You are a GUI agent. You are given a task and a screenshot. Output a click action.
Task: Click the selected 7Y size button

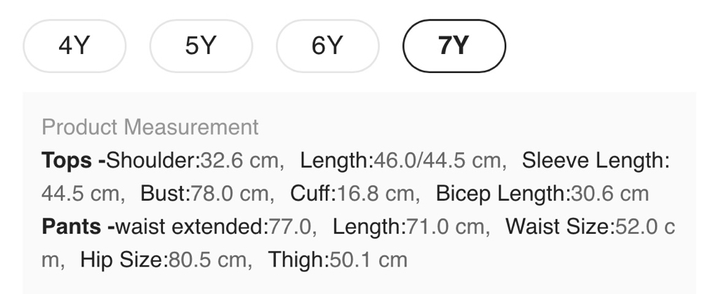coord(454,47)
